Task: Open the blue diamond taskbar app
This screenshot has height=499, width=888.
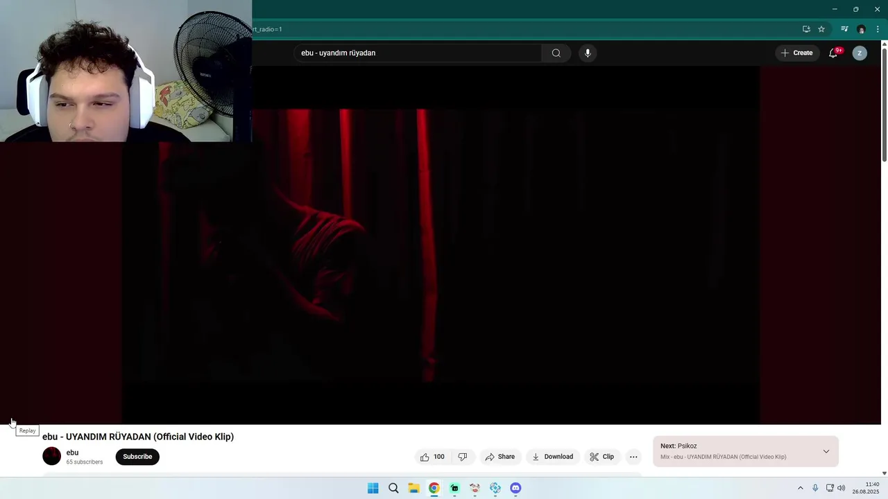Action: [x=495, y=488]
